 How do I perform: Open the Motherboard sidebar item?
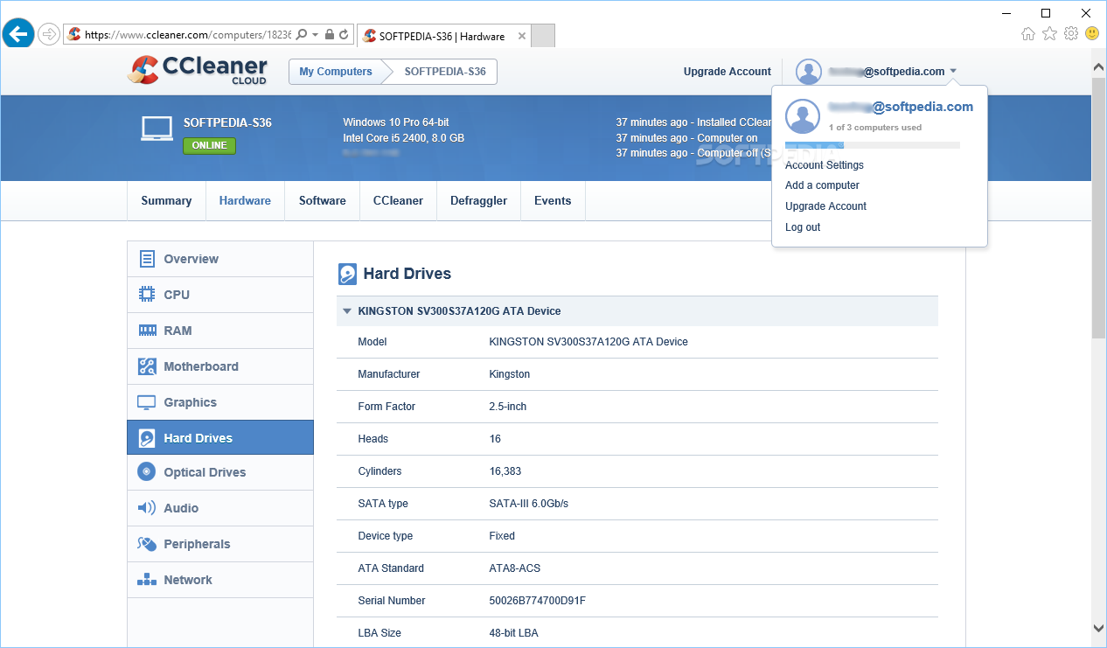220,366
